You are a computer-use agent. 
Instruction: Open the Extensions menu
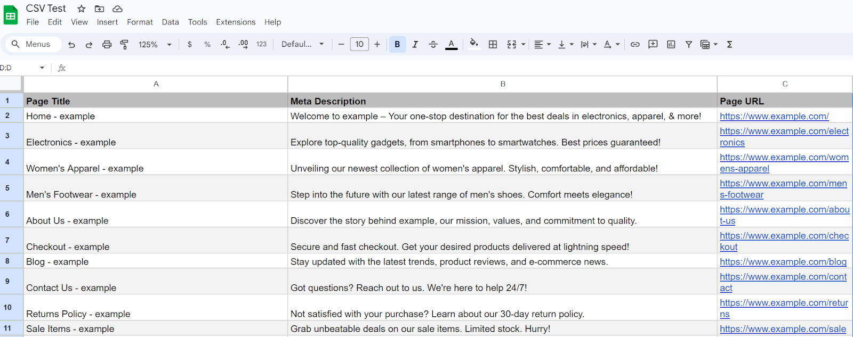(236, 22)
